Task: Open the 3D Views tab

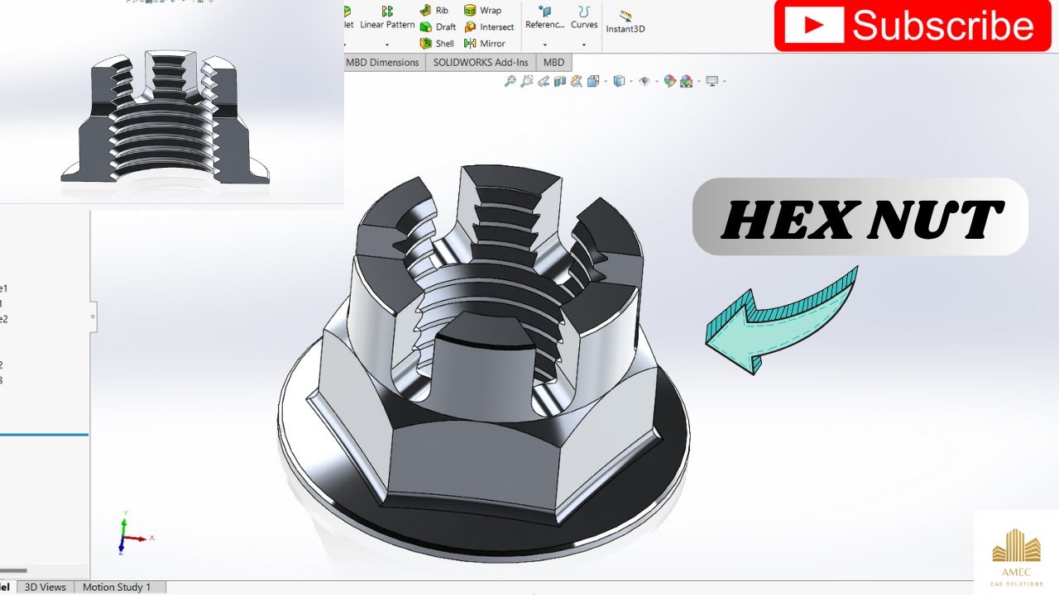Action: pyautogui.click(x=46, y=587)
